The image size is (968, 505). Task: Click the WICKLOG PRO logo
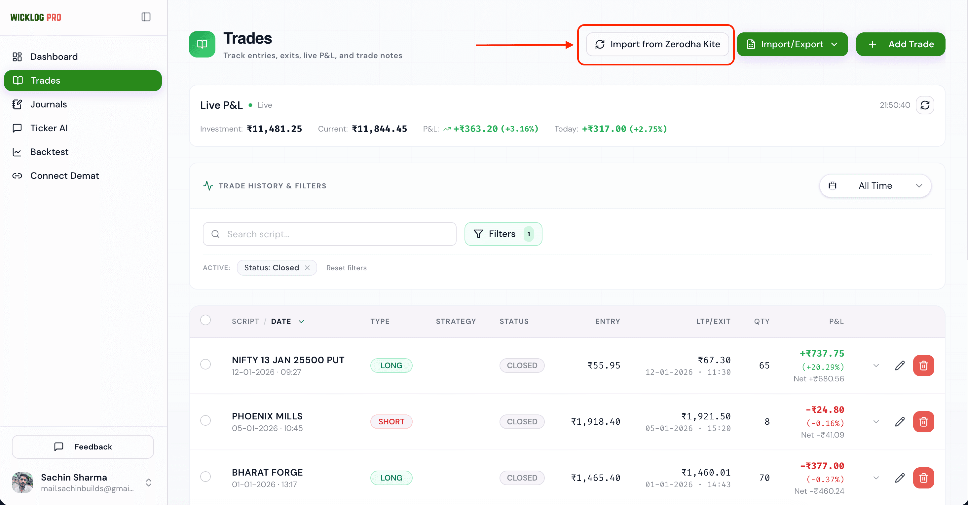point(36,17)
